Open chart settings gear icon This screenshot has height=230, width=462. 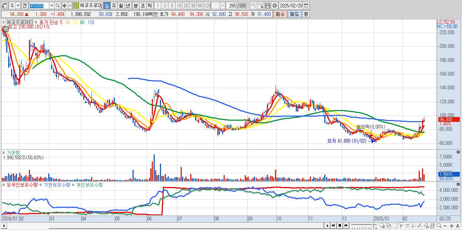click(274, 6)
